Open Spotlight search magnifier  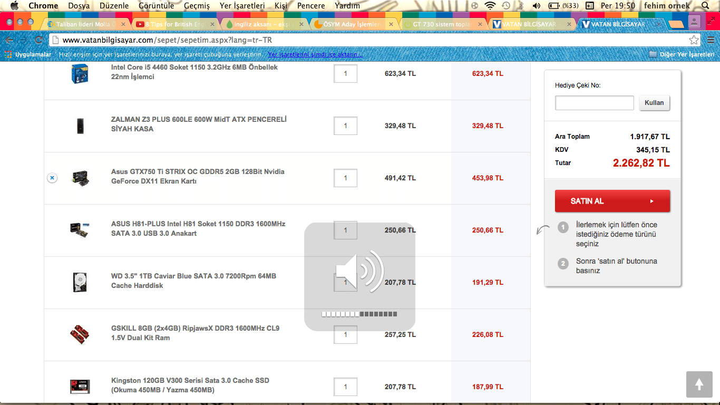(x=705, y=6)
